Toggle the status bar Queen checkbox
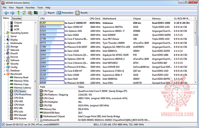 coord(3,125)
